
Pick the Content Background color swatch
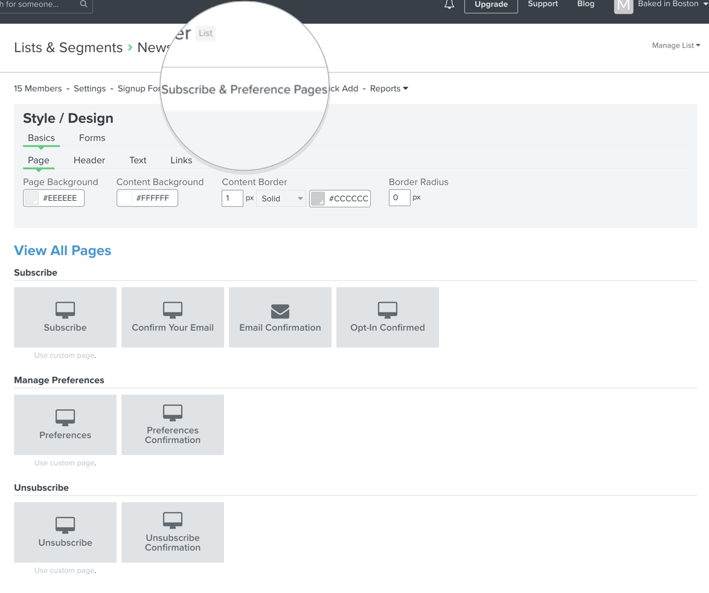tap(125, 198)
